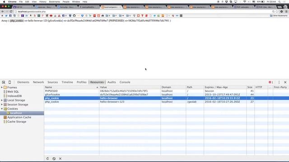Viewport: 289px width, 162px height.
Task: Switch to the Sources tab
Action: tap(52, 82)
